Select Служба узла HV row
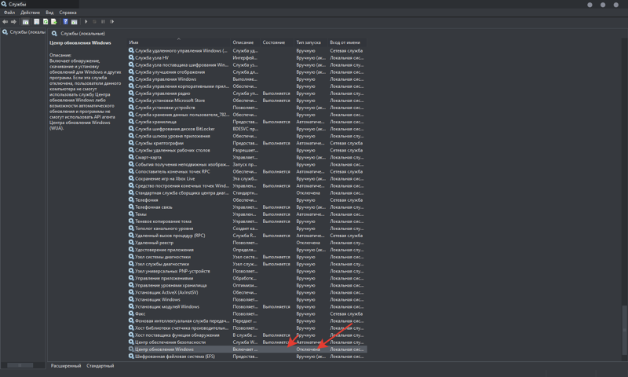628x377 pixels. (x=247, y=57)
